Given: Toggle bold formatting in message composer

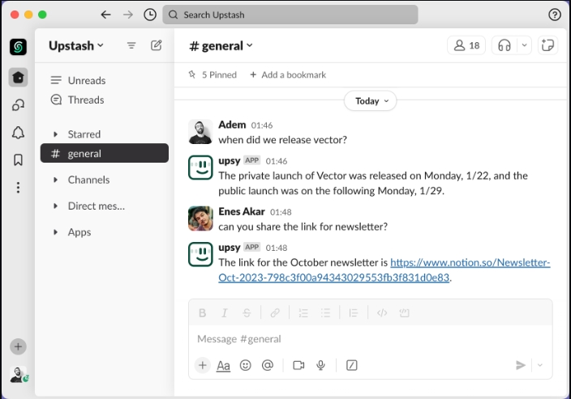Looking at the screenshot, I should pos(203,313).
